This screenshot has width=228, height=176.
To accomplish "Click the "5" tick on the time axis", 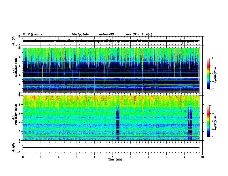I will pos(113,157).
